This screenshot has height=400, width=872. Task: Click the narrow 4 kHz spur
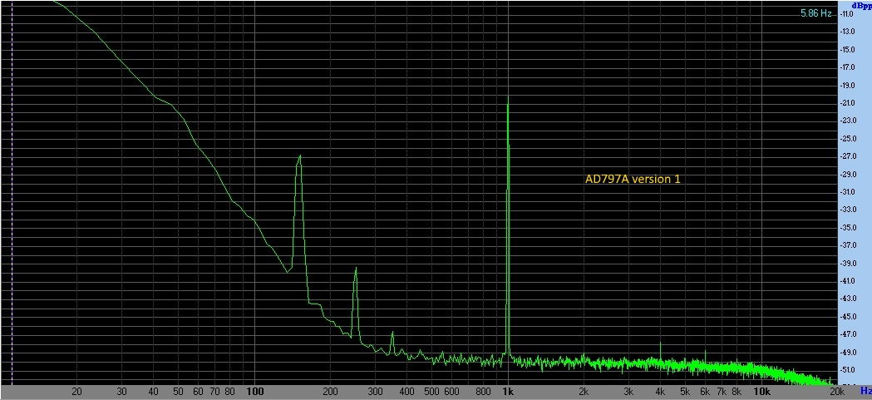click(660, 343)
